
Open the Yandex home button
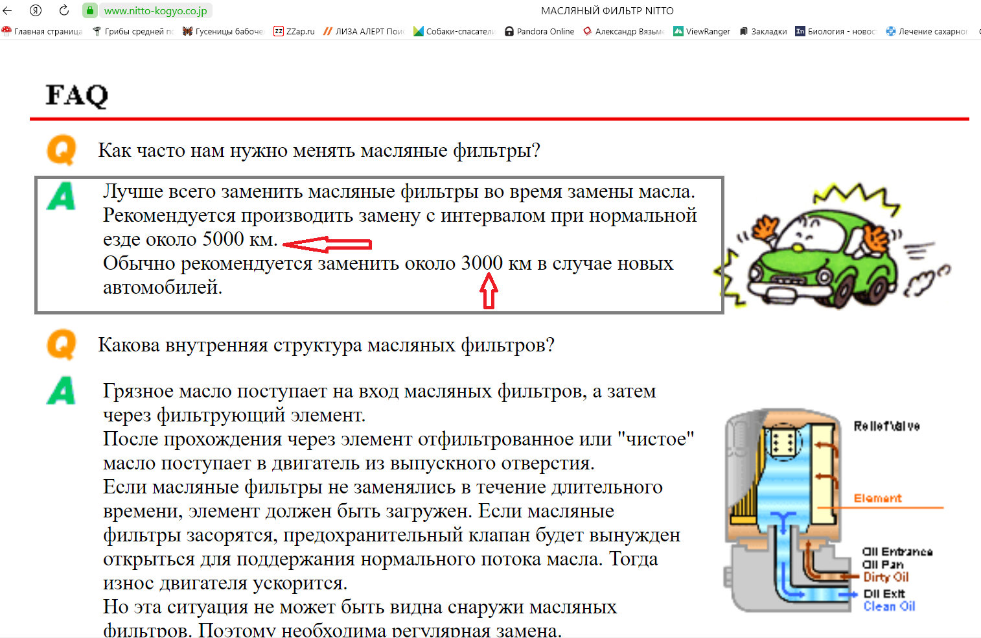click(36, 10)
